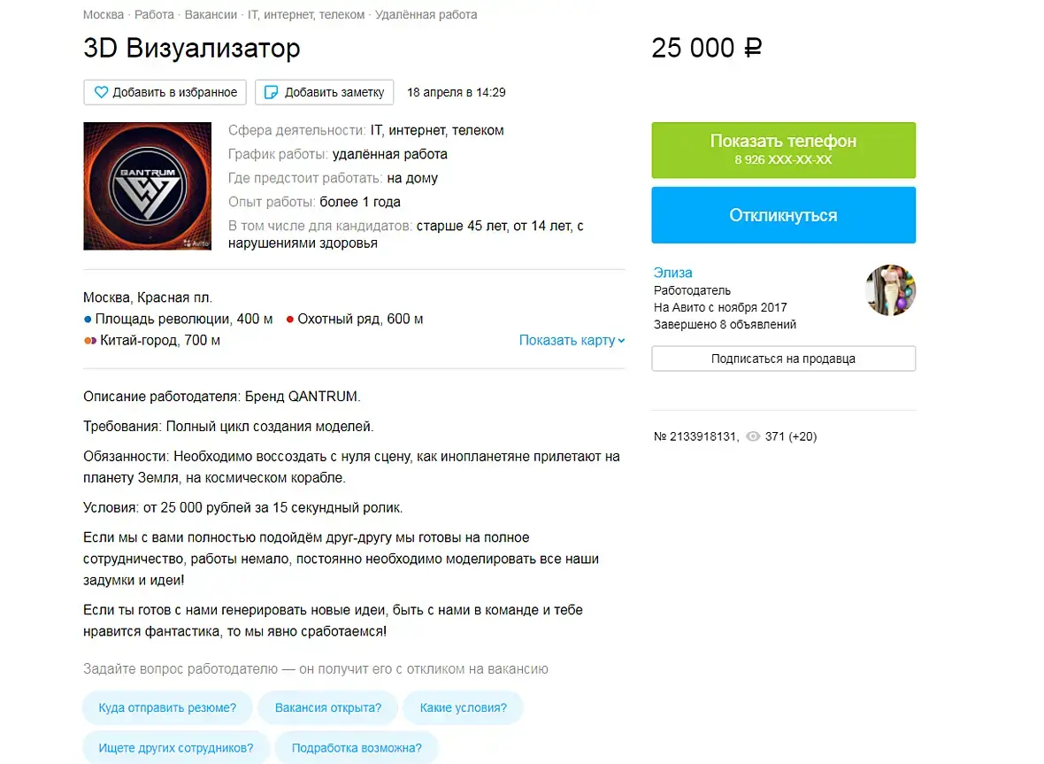Viewport: 1044px width, 764px height.
Task: Click the note icon in Добавить заметку
Action: click(x=271, y=93)
